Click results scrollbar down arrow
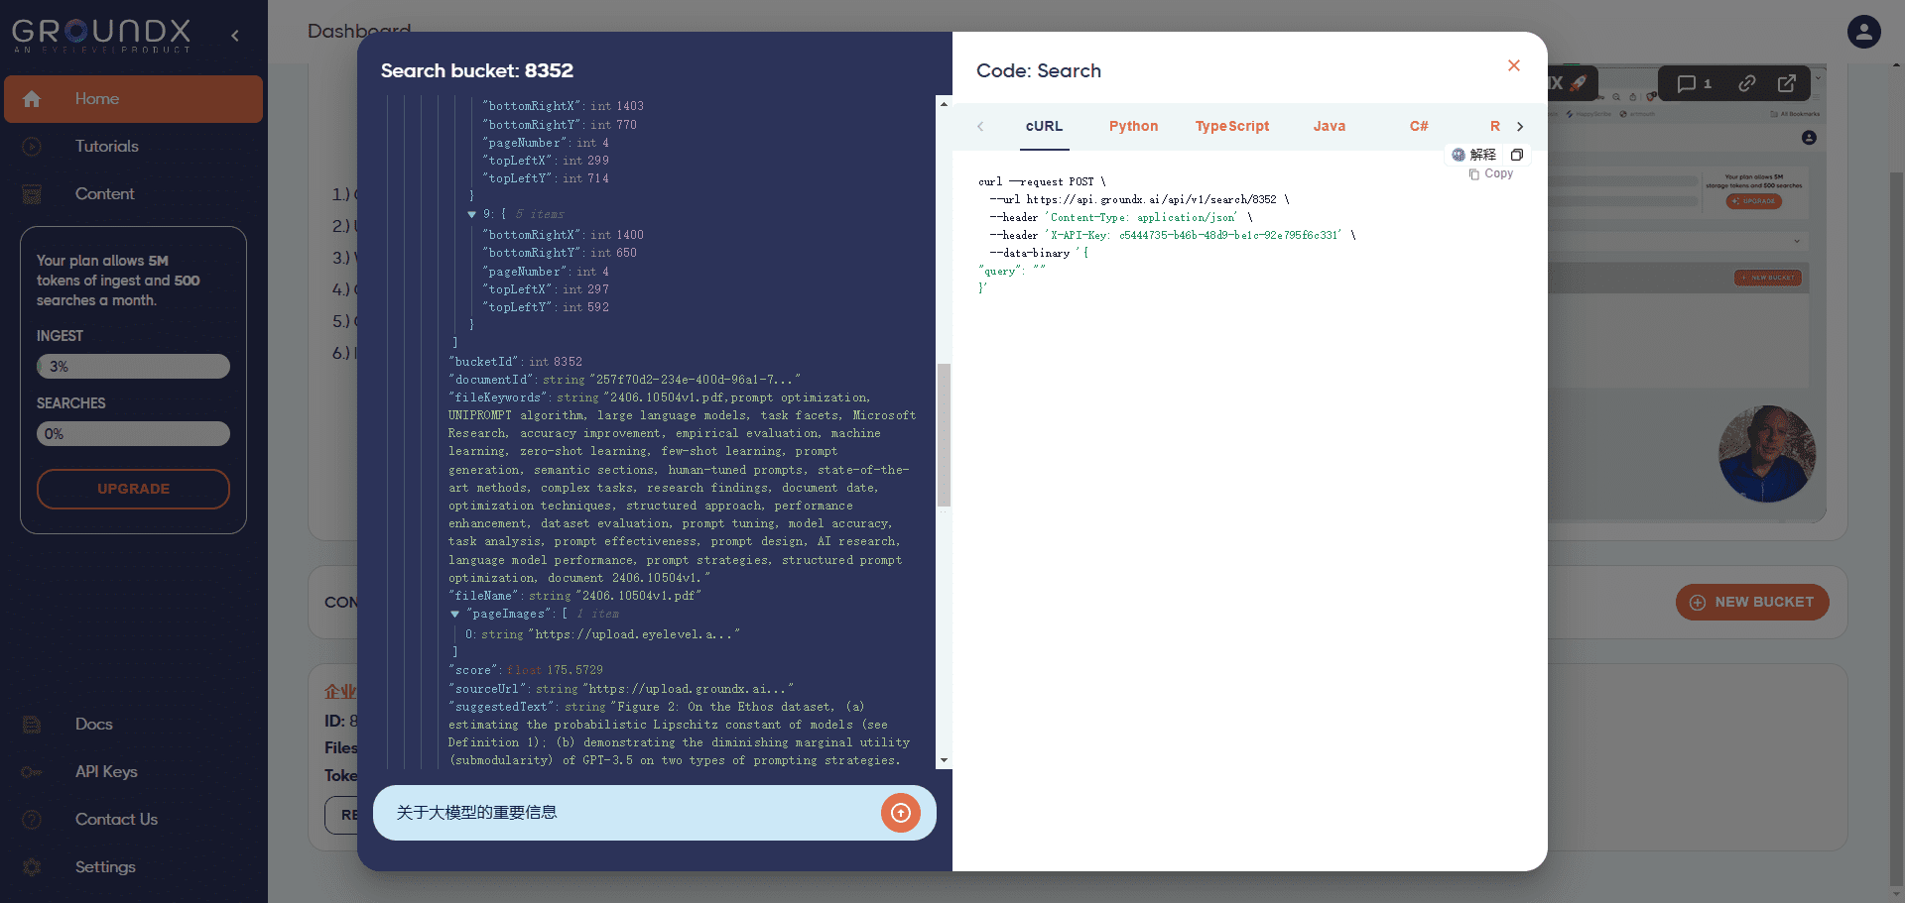 pyautogui.click(x=944, y=760)
